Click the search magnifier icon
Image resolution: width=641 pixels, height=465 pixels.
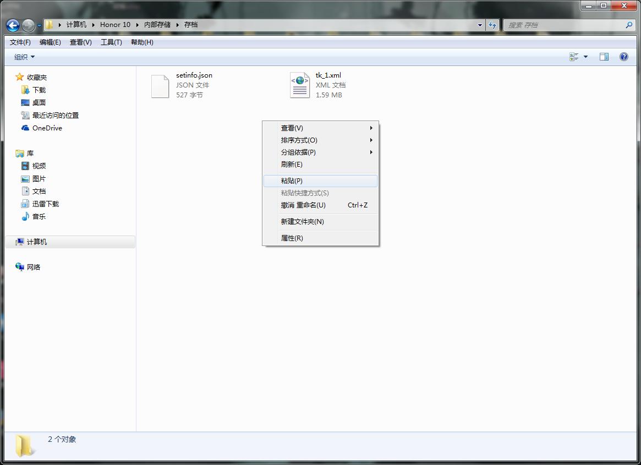[x=629, y=25]
